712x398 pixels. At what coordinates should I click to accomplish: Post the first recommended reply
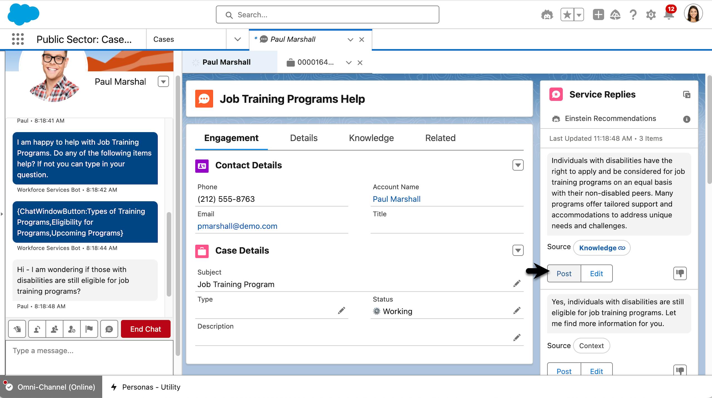click(564, 274)
